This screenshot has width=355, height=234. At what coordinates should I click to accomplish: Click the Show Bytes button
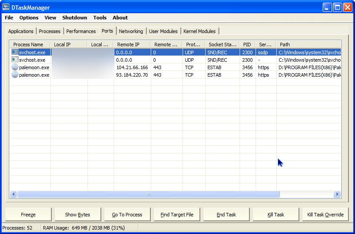pyautogui.click(x=78, y=215)
